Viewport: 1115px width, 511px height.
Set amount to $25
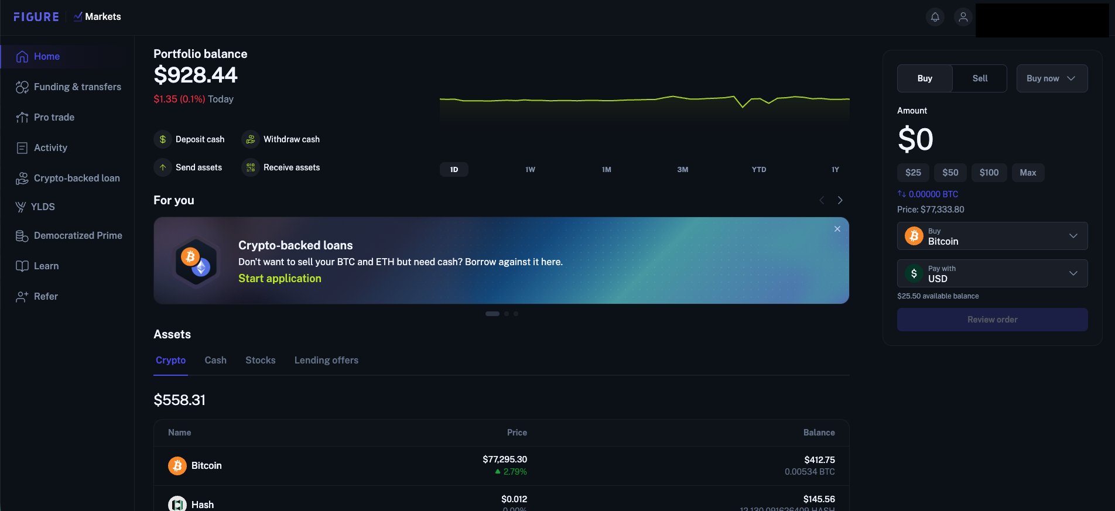point(914,173)
